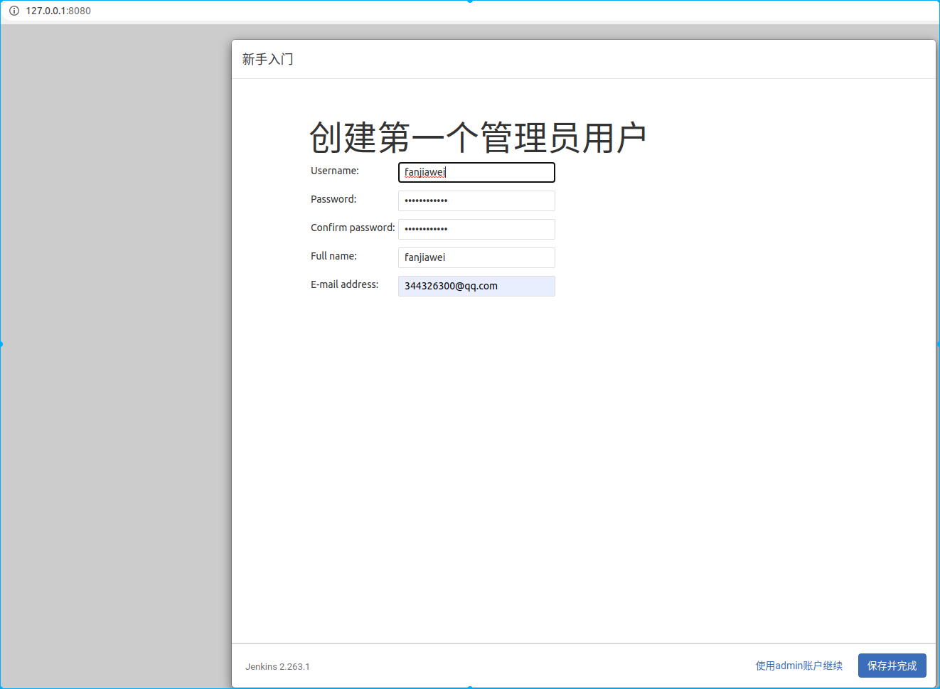The height and width of the screenshot is (689, 940).
Task: Click the 新手入门 header title
Action: pyautogui.click(x=267, y=59)
